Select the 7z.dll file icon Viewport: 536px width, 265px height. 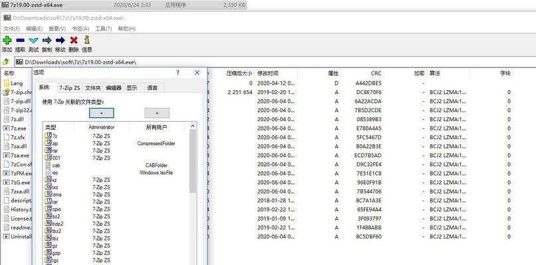click(7, 119)
